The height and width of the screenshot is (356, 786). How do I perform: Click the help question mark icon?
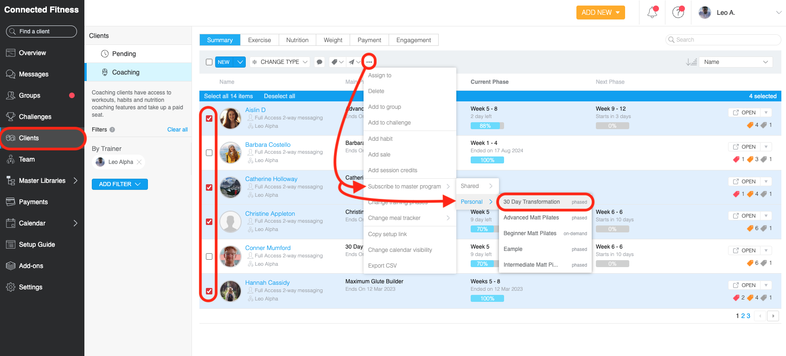click(678, 12)
